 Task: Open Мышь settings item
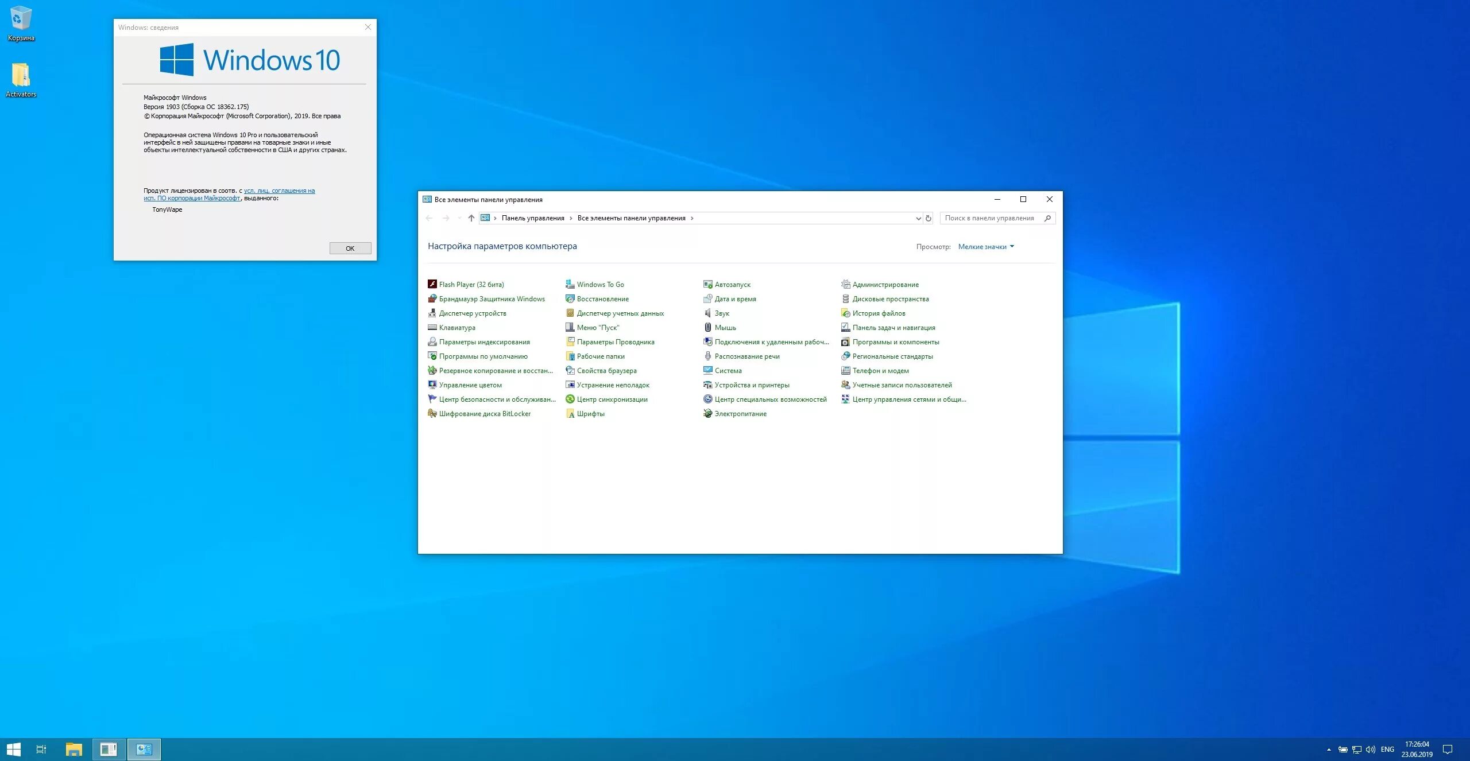(x=725, y=327)
